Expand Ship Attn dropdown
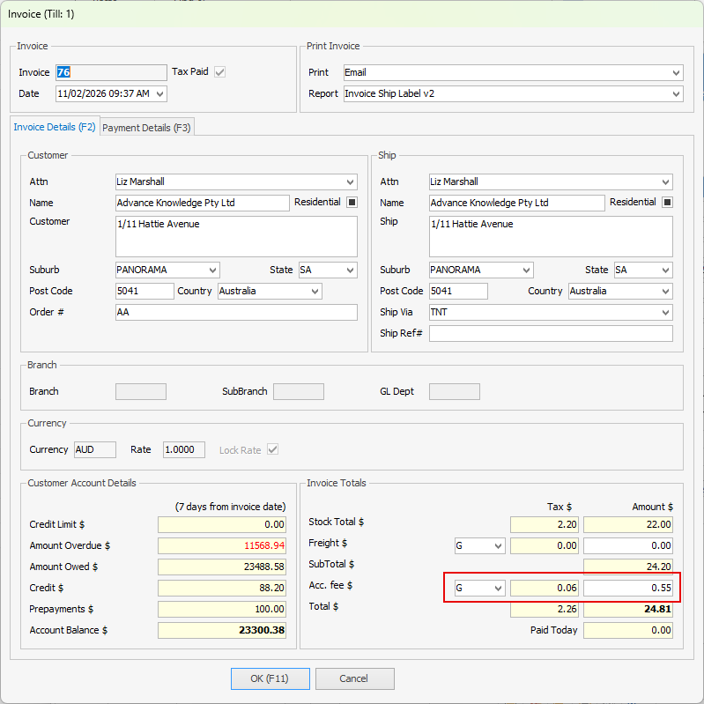Image resolution: width=704 pixels, height=704 pixels. [x=665, y=182]
